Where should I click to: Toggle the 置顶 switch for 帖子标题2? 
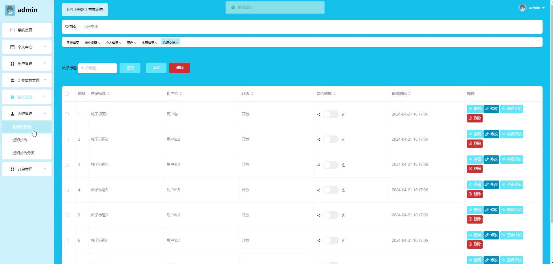pyautogui.click(x=331, y=140)
